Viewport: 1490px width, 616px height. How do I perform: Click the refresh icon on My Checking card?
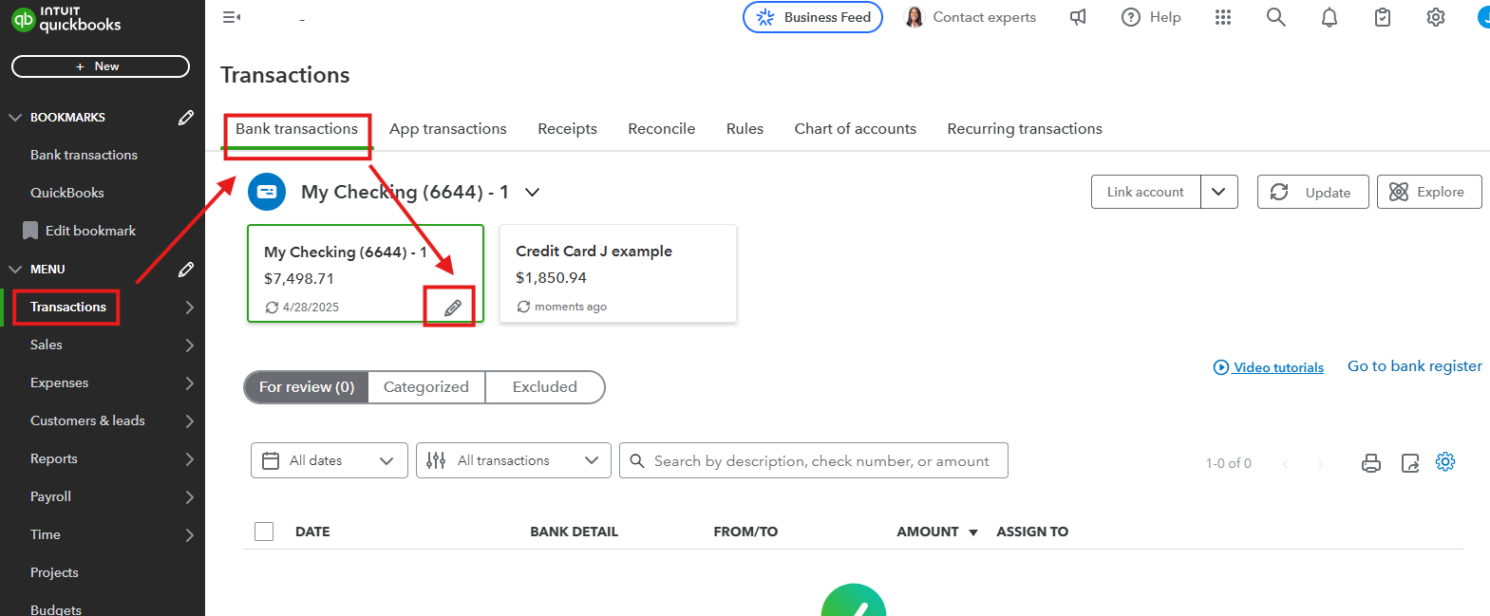(x=272, y=308)
